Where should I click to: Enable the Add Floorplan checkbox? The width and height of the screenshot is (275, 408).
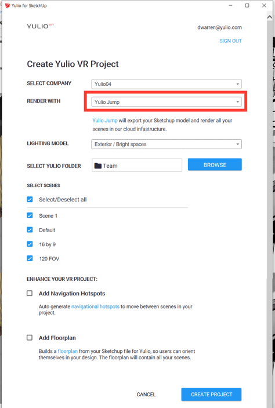click(30, 337)
